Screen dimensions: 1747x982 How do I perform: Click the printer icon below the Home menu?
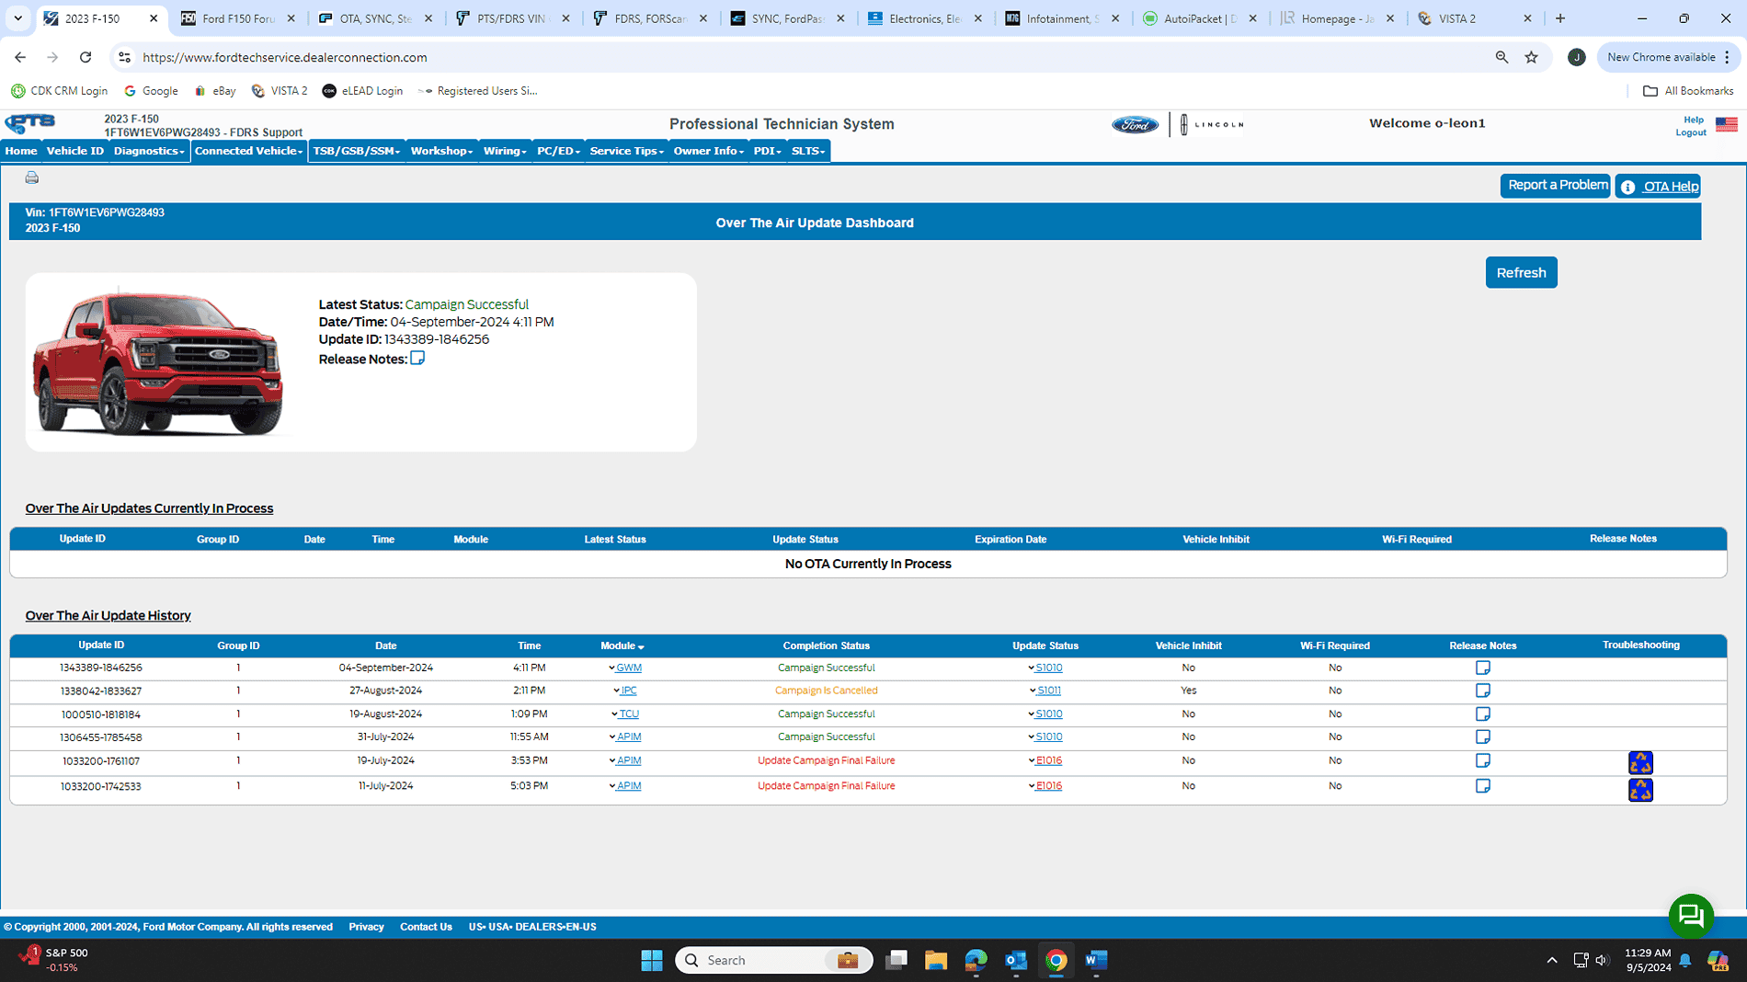[x=32, y=177]
